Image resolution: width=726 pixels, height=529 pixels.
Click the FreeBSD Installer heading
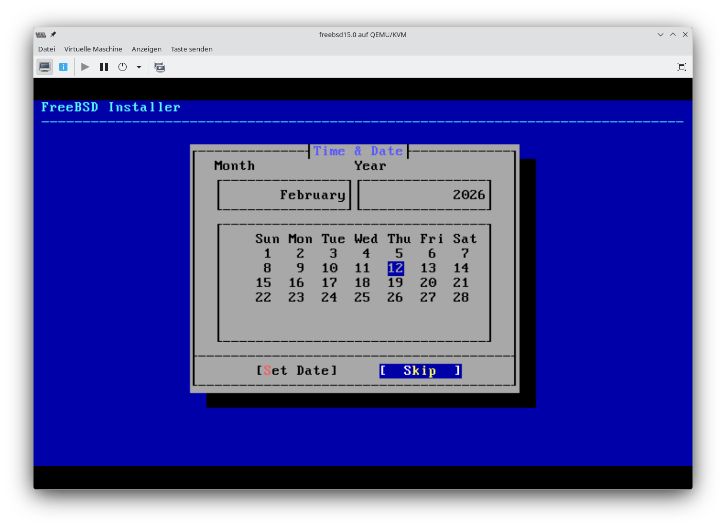pos(111,107)
